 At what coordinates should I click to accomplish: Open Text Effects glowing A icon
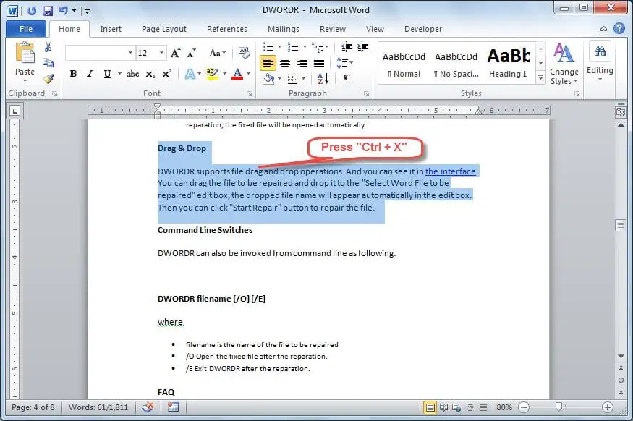(x=190, y=74)
